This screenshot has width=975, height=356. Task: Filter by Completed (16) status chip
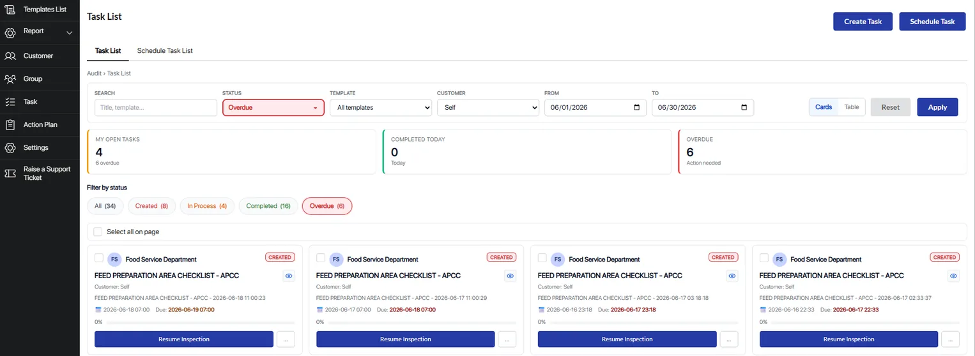tap(268, 206)
